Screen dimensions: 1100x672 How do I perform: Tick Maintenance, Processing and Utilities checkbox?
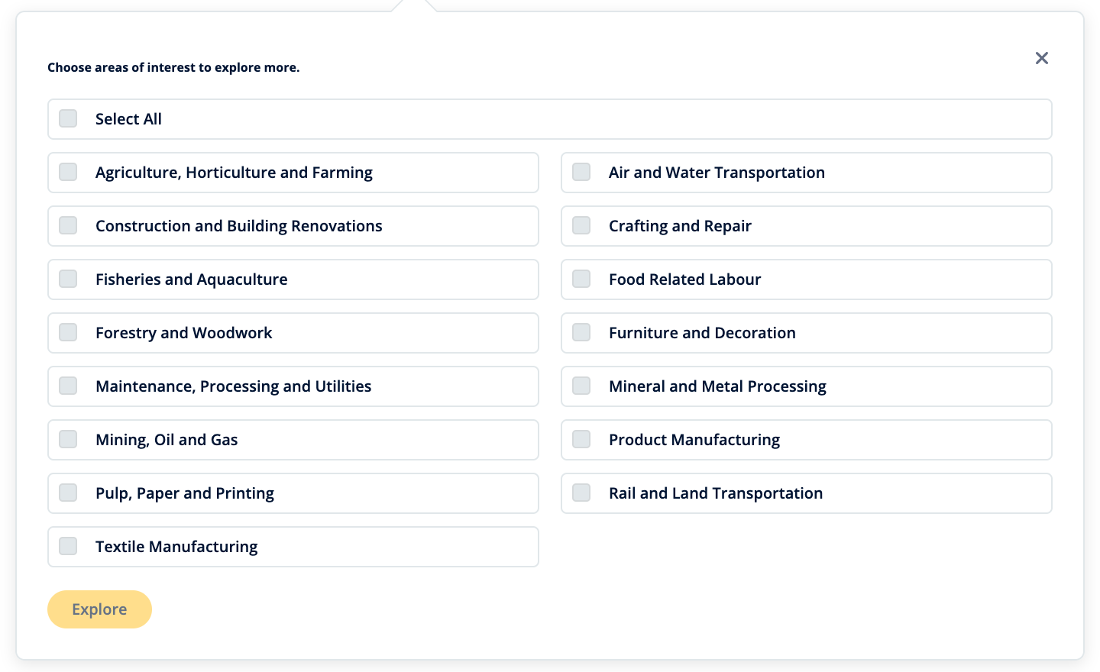68,386
